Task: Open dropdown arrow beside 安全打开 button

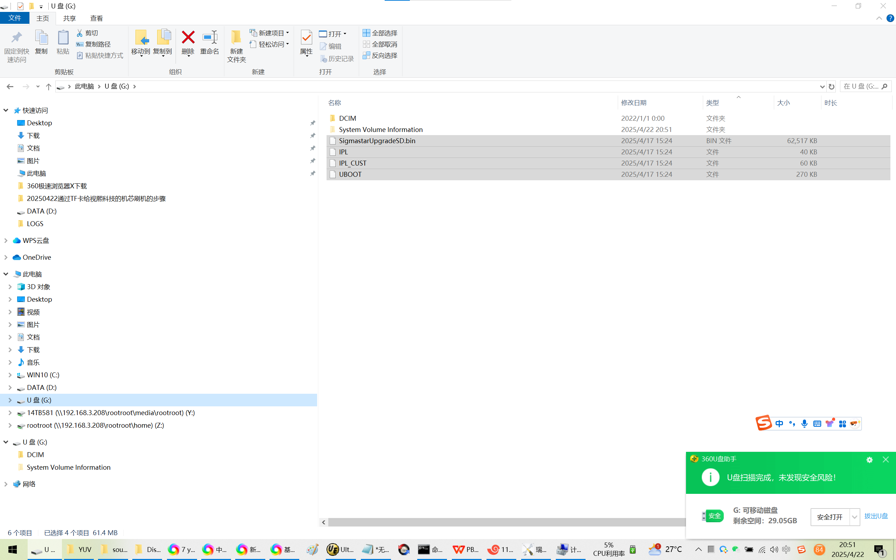Action: (854, 517)
